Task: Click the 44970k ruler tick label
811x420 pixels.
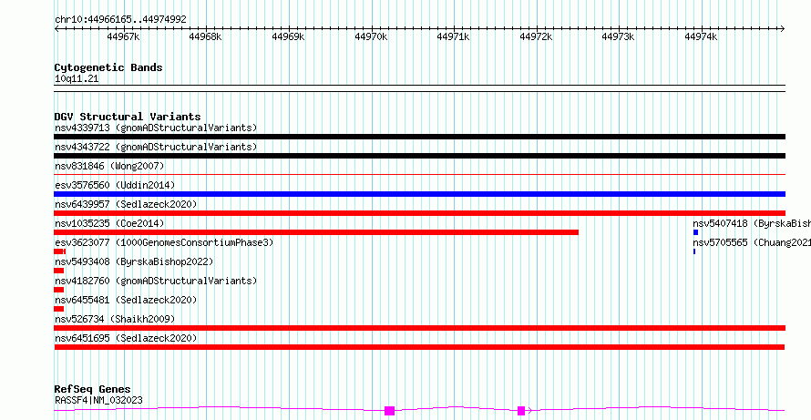Action: [x=371, y=36]
